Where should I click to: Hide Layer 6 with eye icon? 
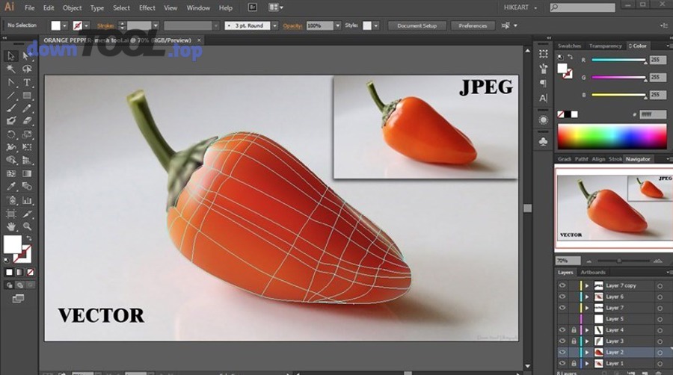562,297
